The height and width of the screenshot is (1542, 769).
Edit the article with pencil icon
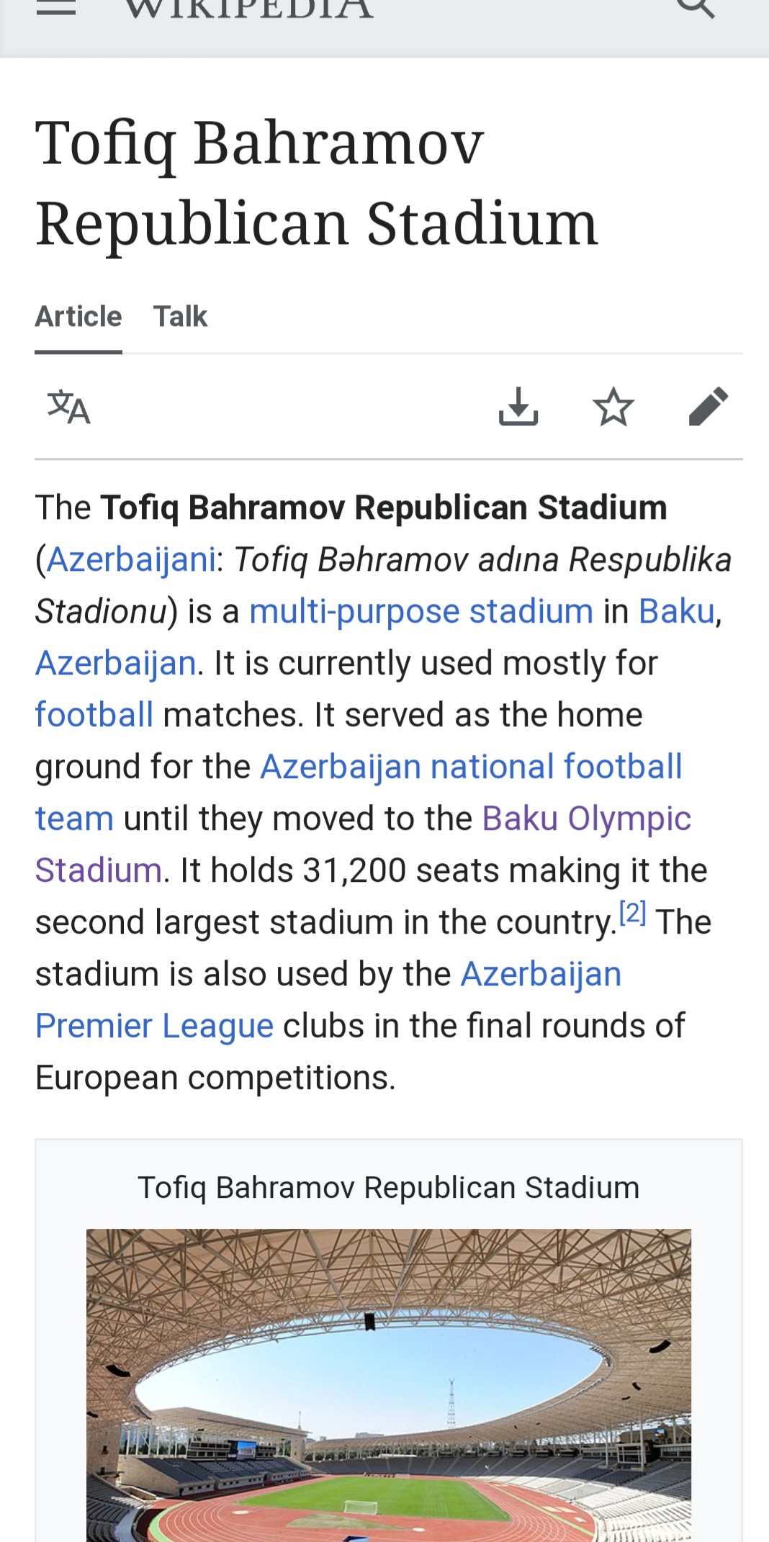709,407
